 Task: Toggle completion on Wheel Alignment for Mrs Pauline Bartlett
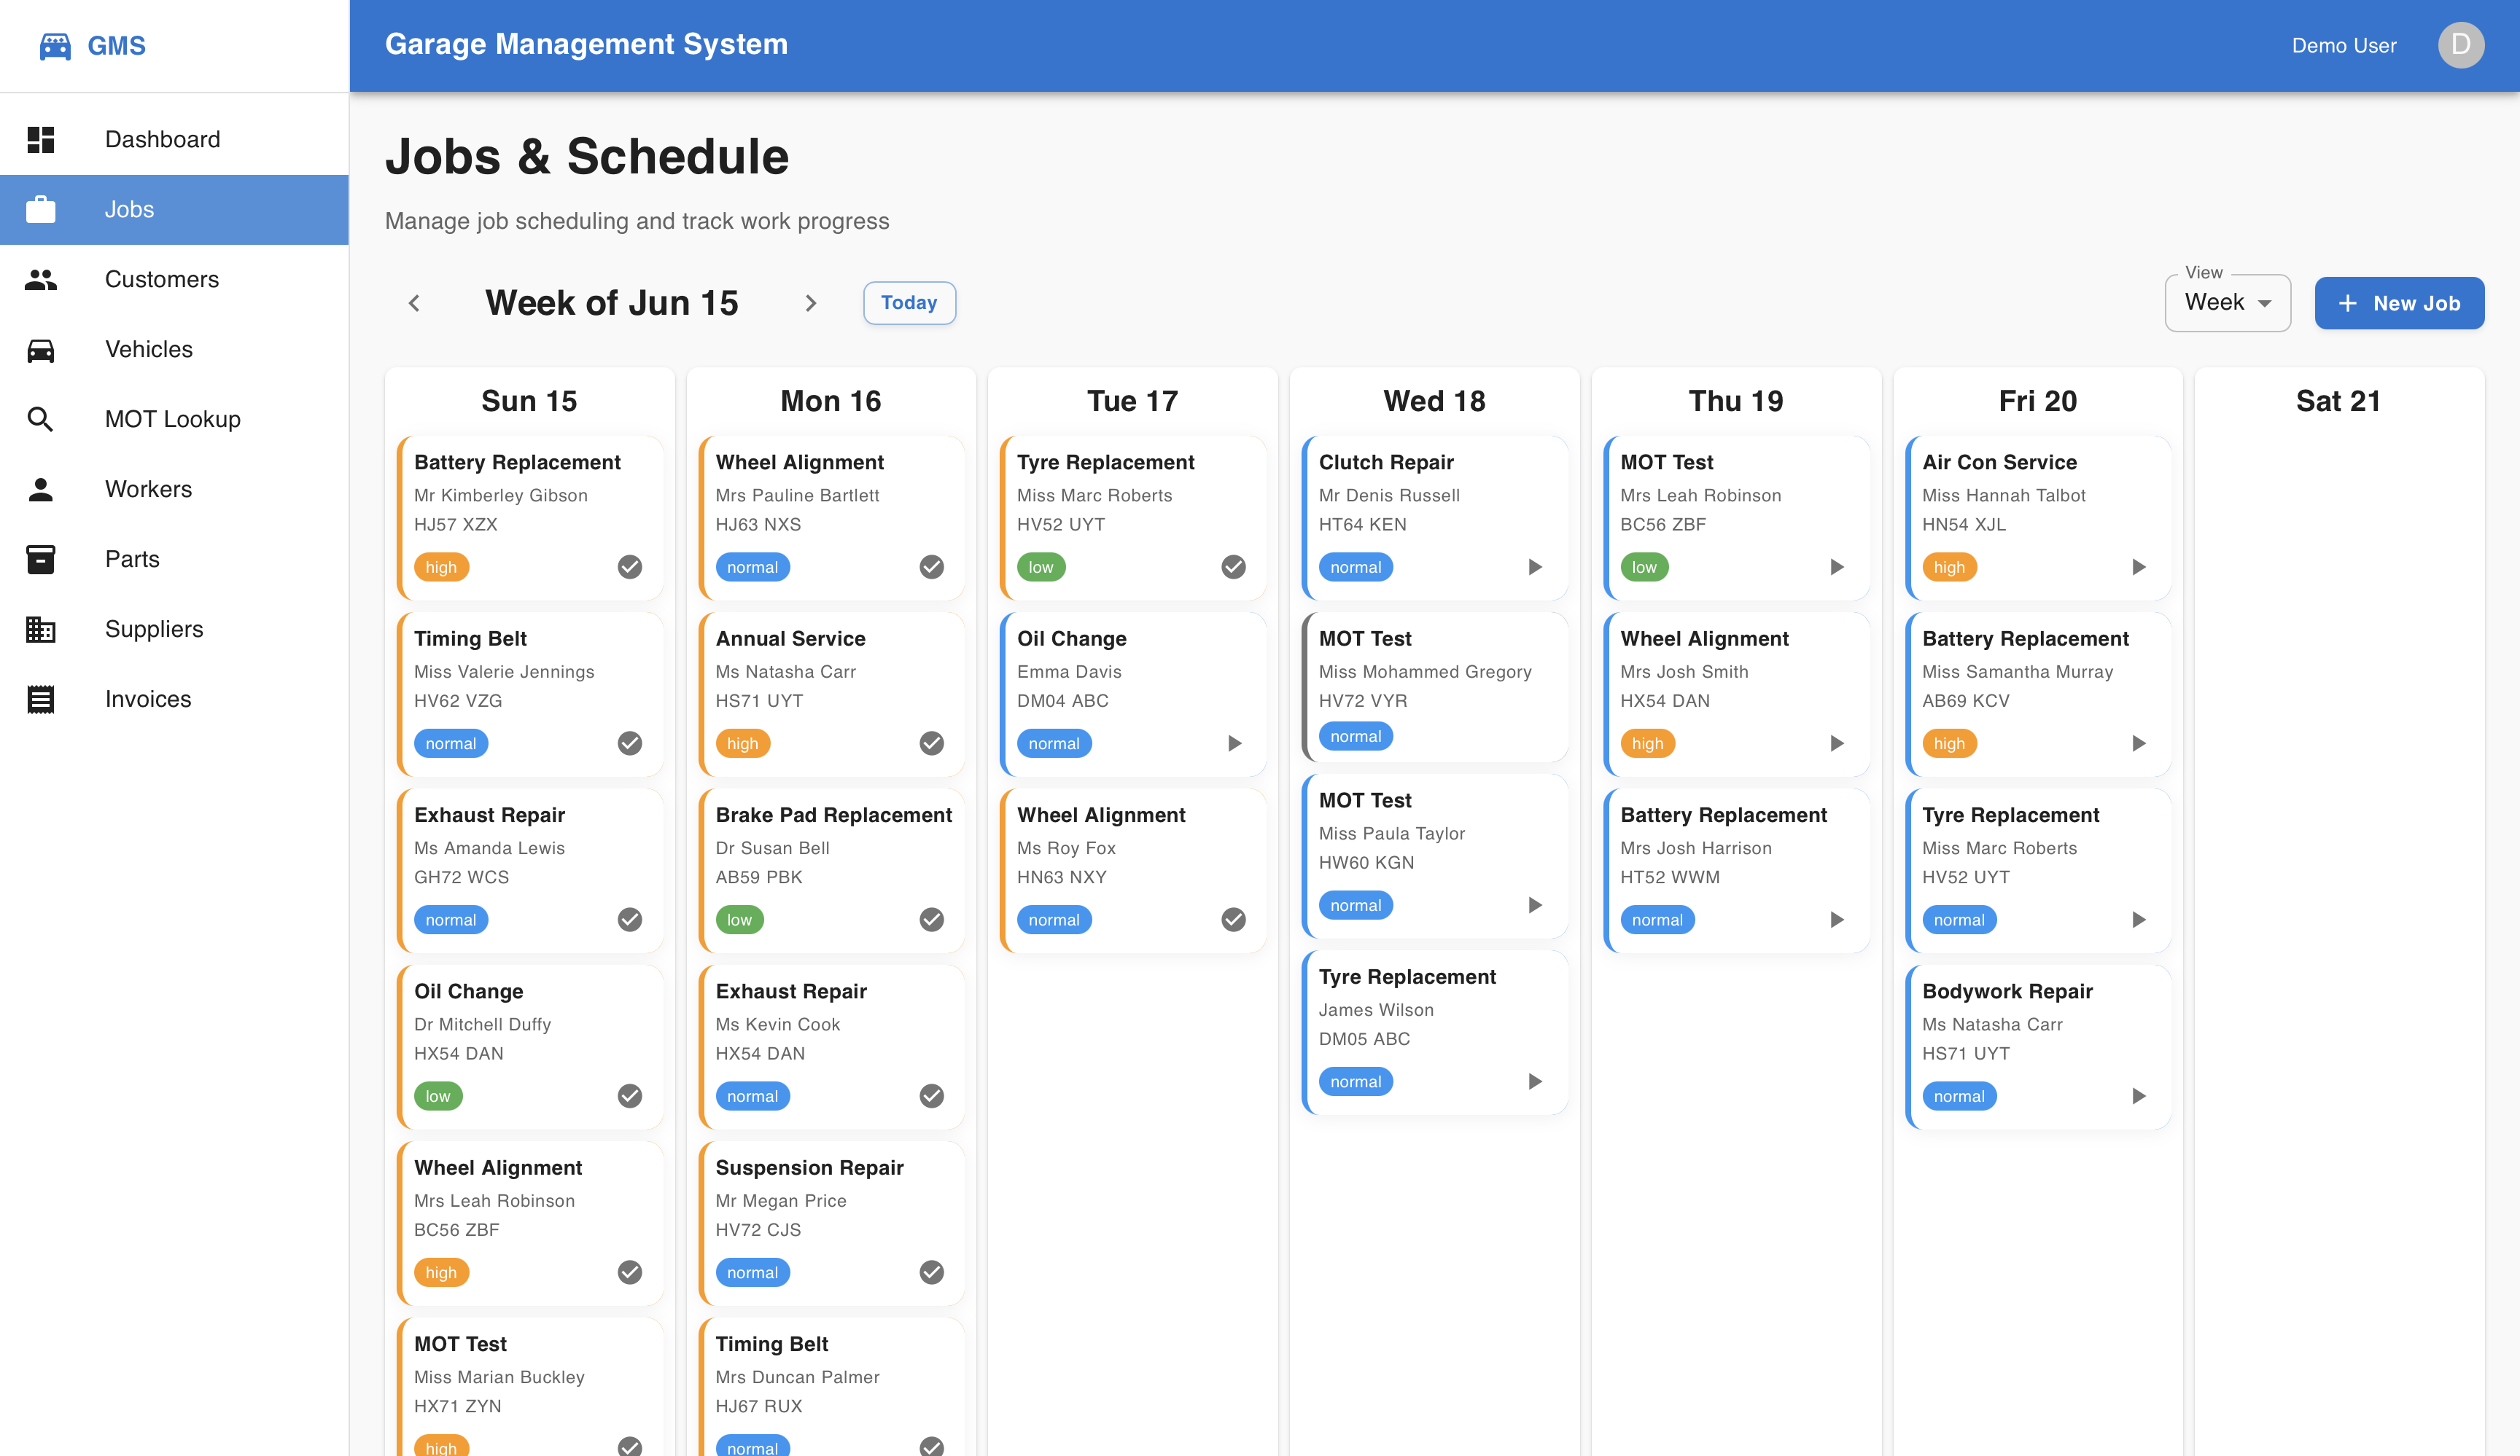[x=931, y=567]
